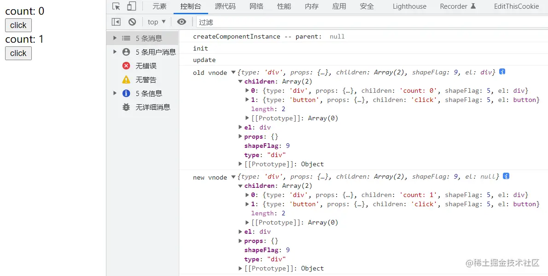The height and width of the screenshot is (276, 548).
Task: Expand the props: {} property of new vnode
Action: (240, 241)
